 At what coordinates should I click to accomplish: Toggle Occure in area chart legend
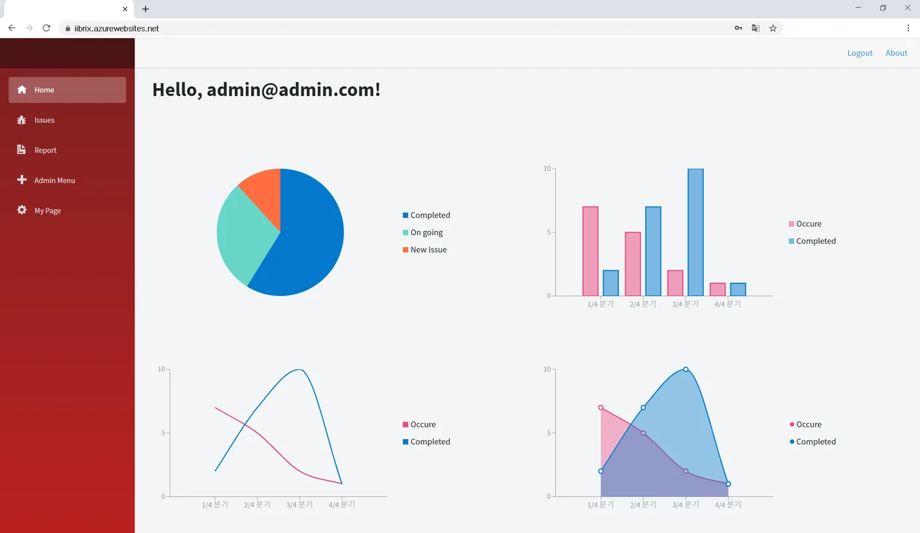point(805,424)
